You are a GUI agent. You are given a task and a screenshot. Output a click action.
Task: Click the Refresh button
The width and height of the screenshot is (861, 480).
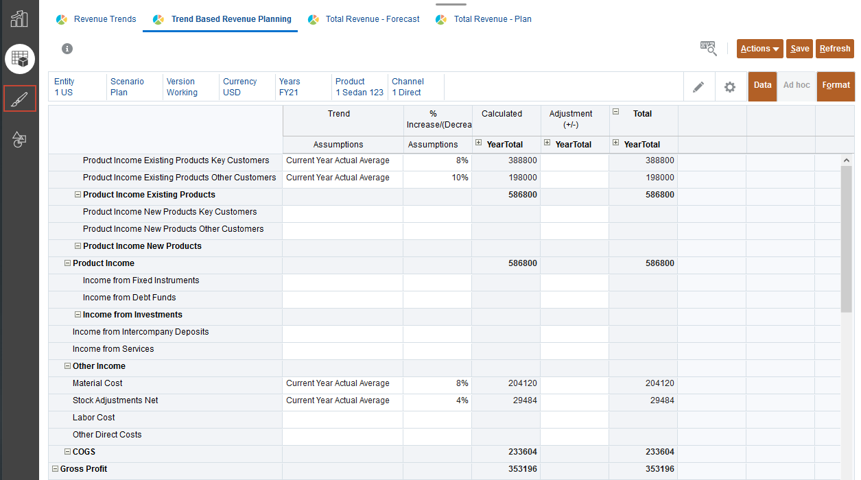click(x=834, y=49)
